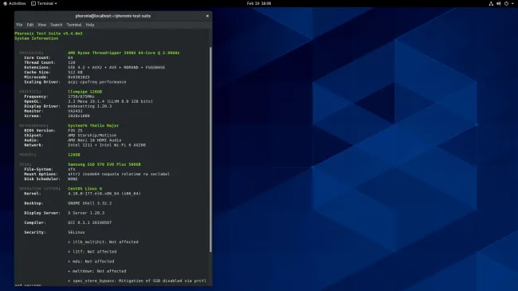Click the OpenGL Mesa 19.1.4 value
This screenshot has height=291, width=518.
coord(110,101)
